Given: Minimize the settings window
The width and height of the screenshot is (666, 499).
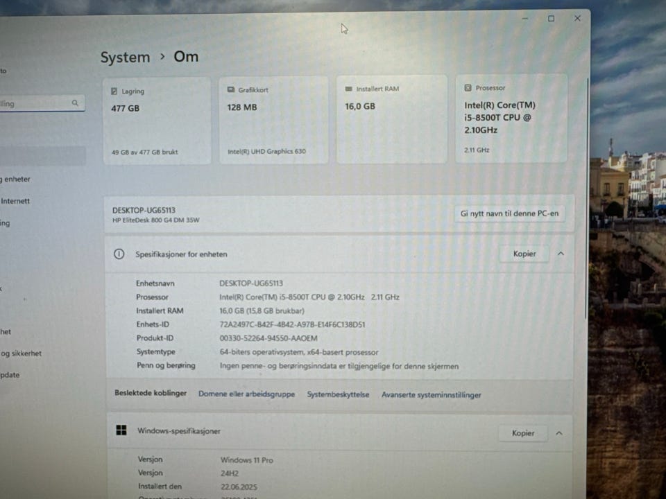Looking at the screenshot, I should [525, 19].
